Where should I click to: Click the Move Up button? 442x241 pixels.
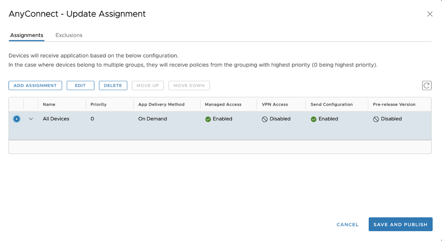(147, 85)
